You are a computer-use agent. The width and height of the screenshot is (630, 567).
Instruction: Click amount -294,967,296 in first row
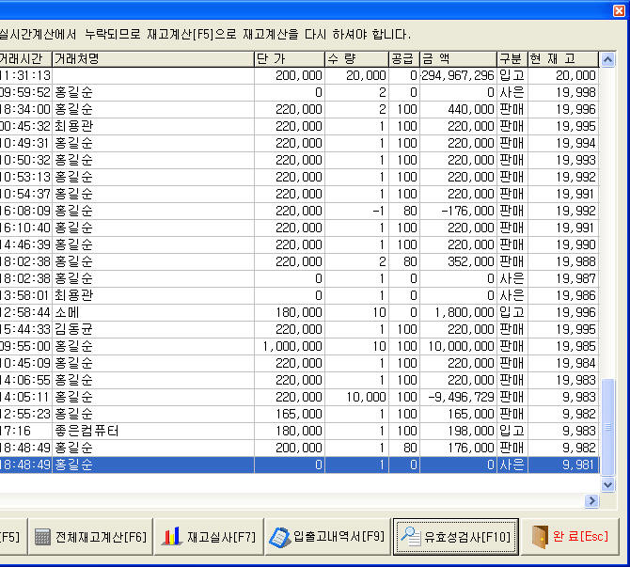tap(457, 75)
